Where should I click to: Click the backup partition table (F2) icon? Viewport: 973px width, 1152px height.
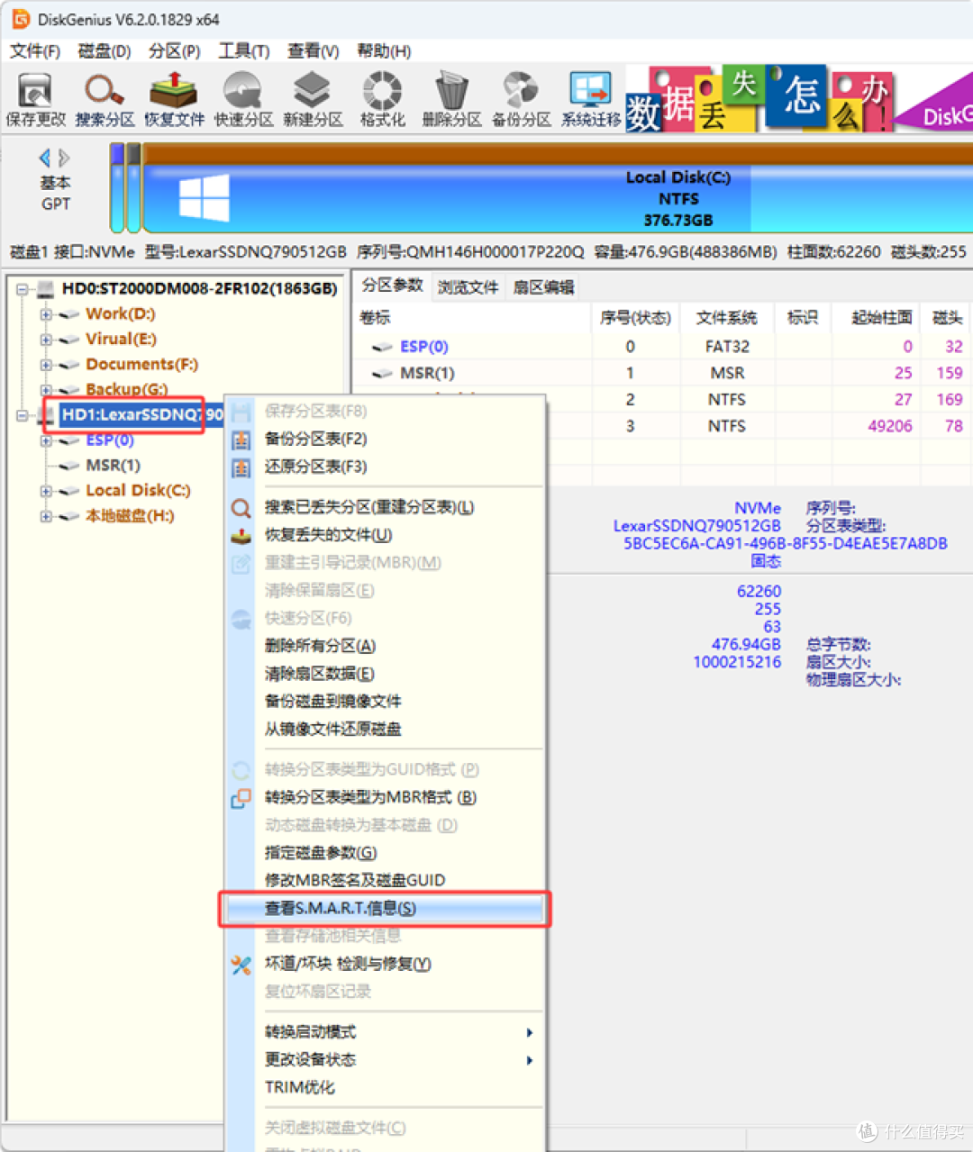[x=241, y=440]
